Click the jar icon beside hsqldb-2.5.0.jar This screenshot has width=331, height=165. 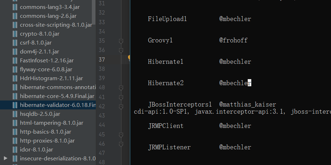click(15, 114)
